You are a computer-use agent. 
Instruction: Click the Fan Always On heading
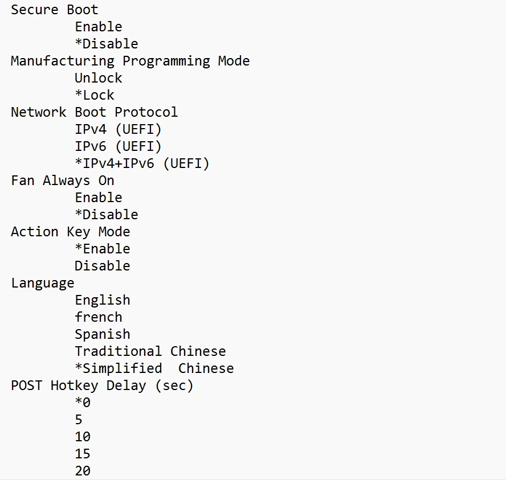tap(63, 180)
